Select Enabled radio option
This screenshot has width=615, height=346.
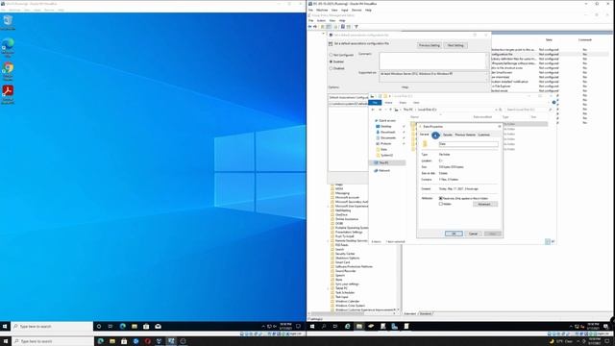[331, 62]
